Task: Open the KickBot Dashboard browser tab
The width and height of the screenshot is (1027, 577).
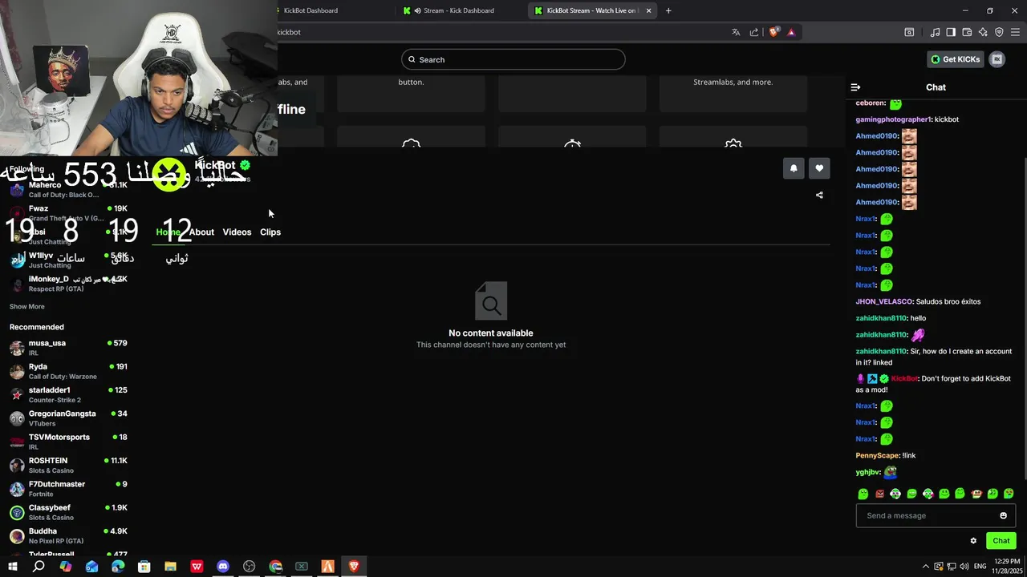Action: click(311, 10)
